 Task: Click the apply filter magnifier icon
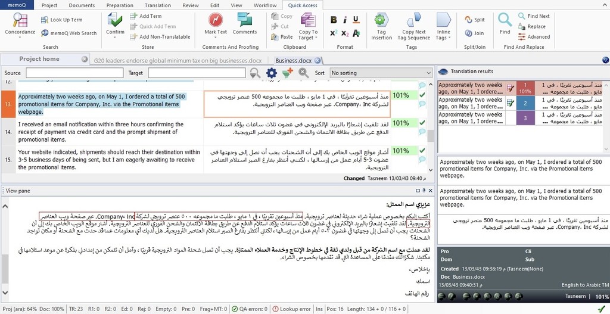[x=255, y=73]
